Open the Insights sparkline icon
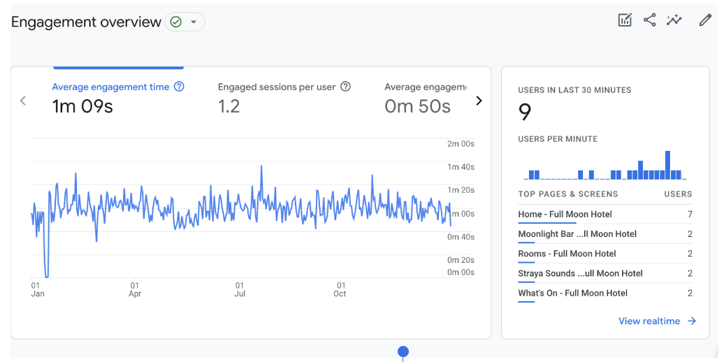Image resolution: width=724 pixels, height=362 pixels. point(674,20)
